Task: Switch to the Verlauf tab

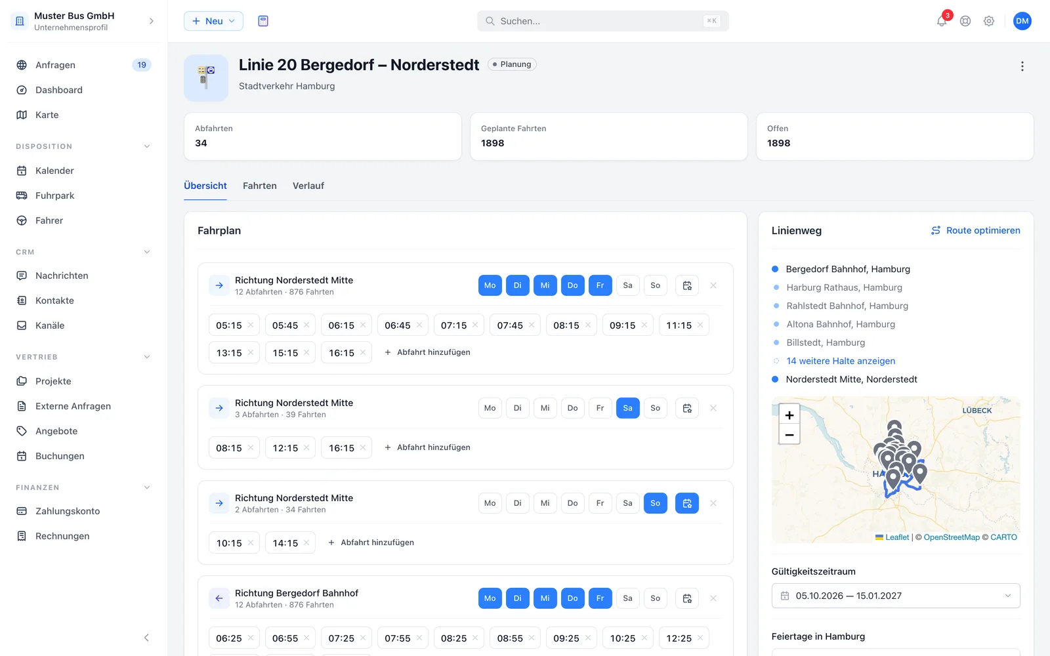Action: (x=308, y=186)
